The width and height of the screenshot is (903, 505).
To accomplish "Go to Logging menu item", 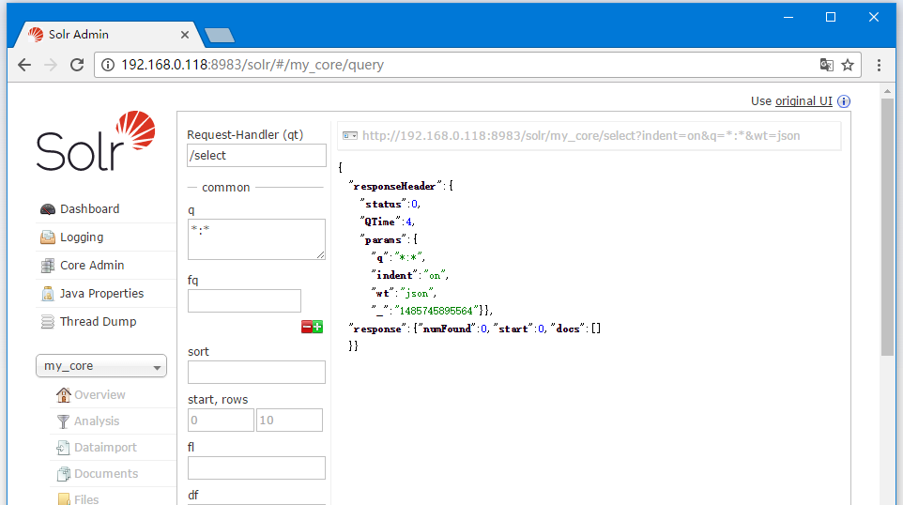I will (x=82, y=237).
